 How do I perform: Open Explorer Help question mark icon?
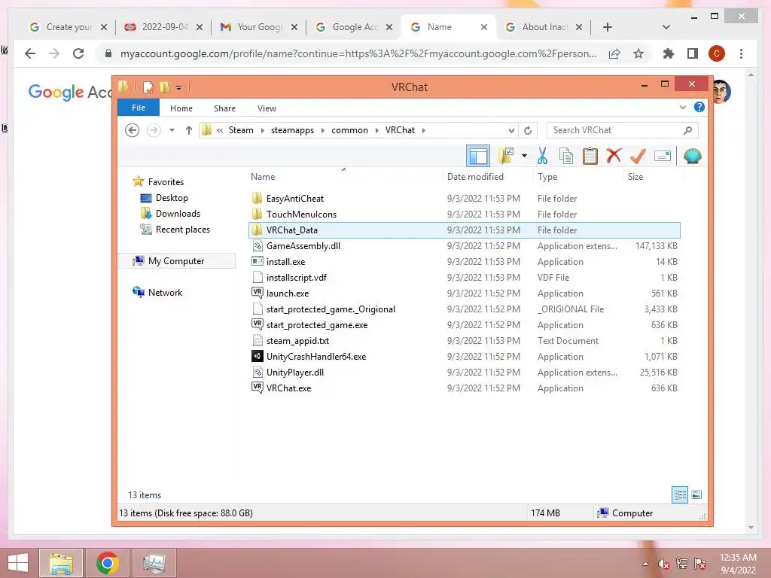tap(699, 107)
